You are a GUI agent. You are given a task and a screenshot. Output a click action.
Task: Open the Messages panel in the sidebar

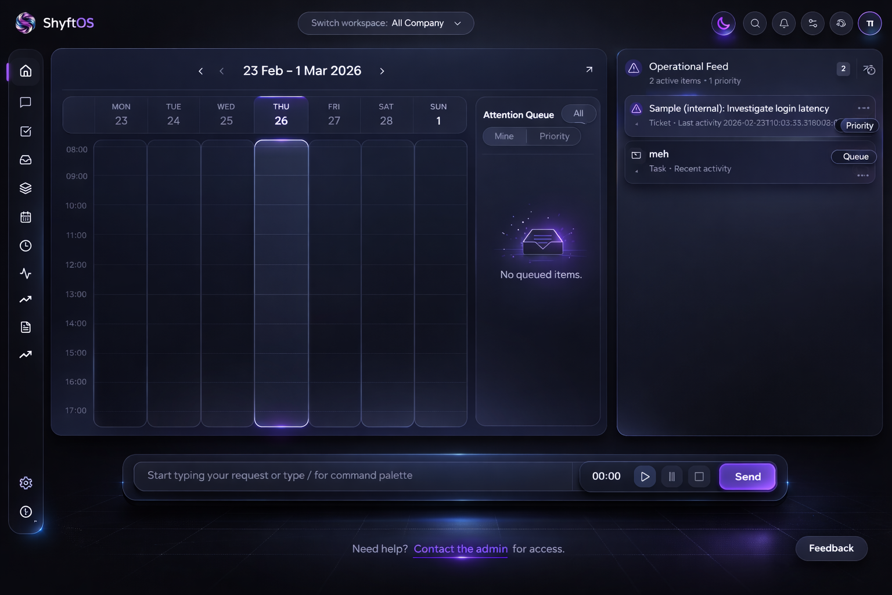coord(26,102)
